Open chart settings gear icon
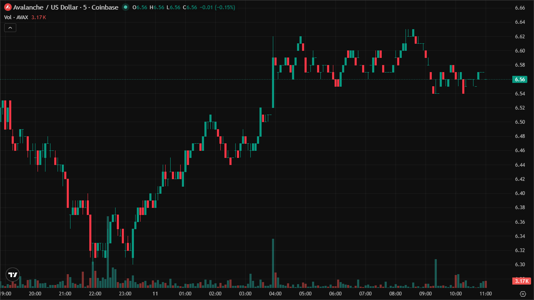534x300 pixels. [522, 294]
